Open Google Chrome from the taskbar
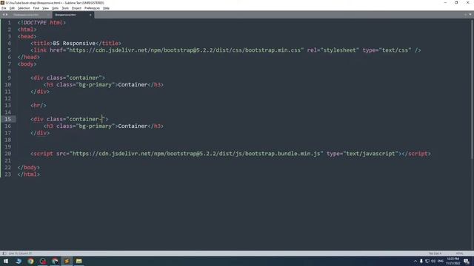This screenshot has height=266, width=474. coord(30,261)
